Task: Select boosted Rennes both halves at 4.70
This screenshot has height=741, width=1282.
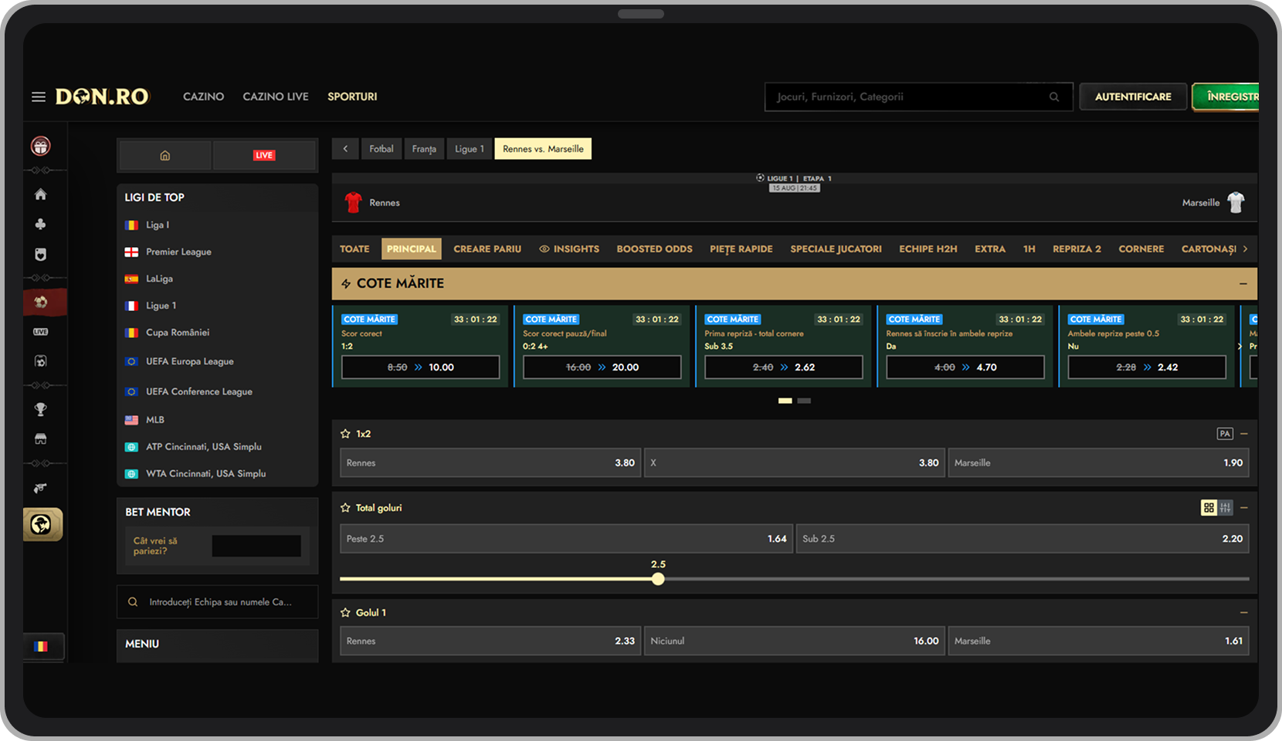Action: (x=965, y=367)
